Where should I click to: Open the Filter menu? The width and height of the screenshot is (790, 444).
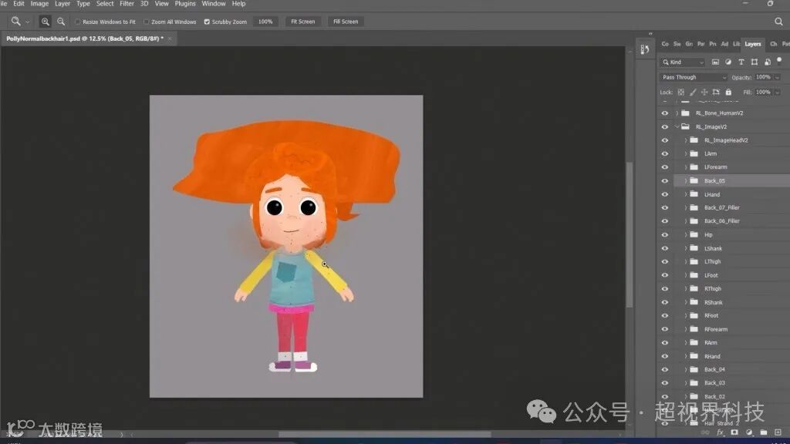(x=127, y=4)
